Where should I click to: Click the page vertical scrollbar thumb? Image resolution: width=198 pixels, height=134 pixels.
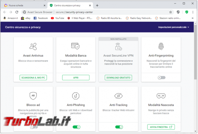coord(195,52)
